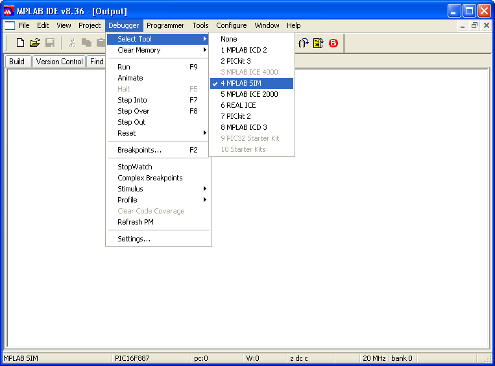495x366 pixels.
Task: Click W:0 in the status bar
Action: [252, 358]
